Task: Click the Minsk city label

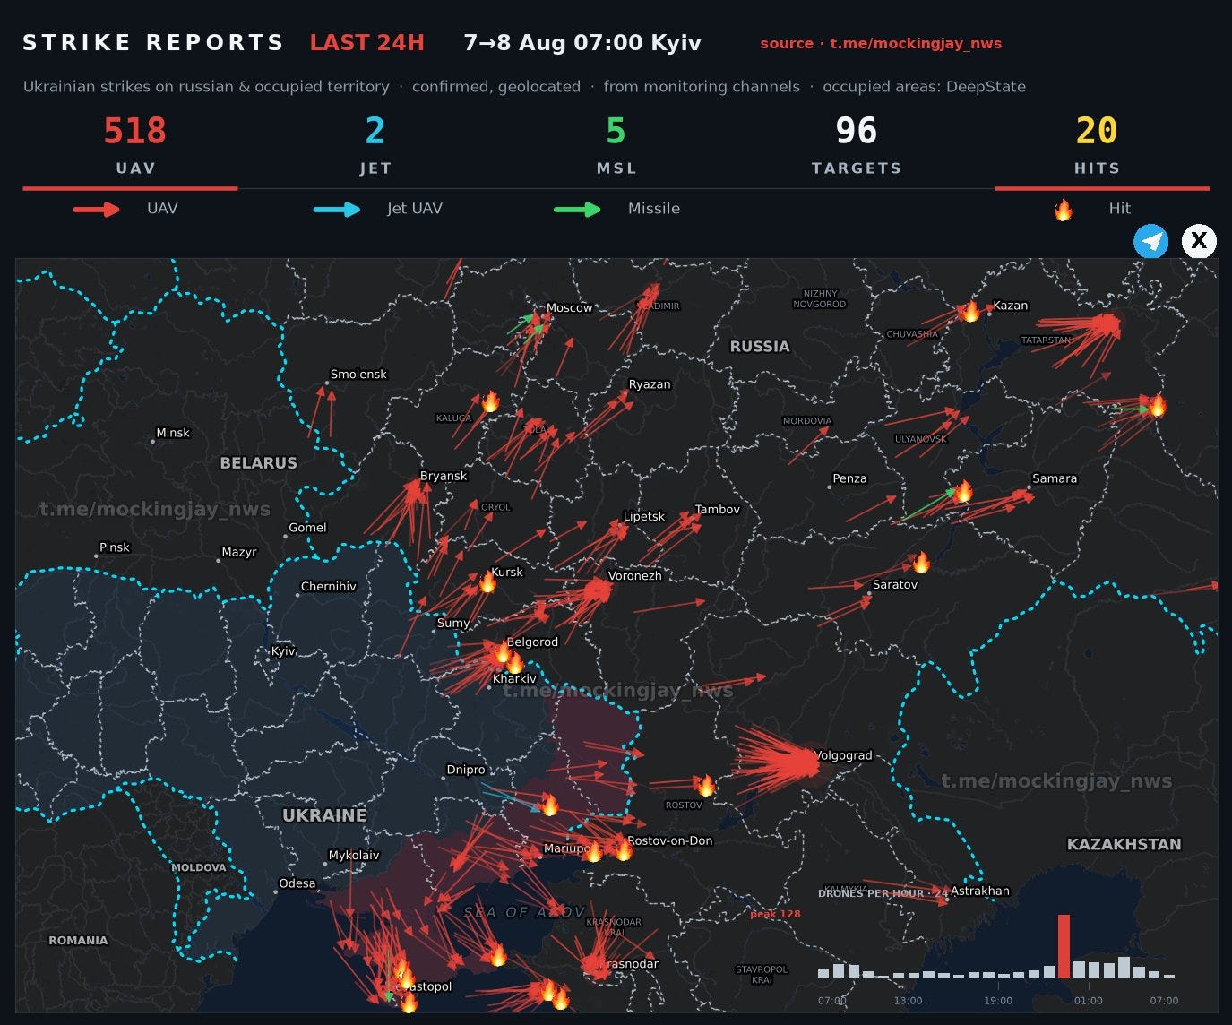Action: click(173, 433)
